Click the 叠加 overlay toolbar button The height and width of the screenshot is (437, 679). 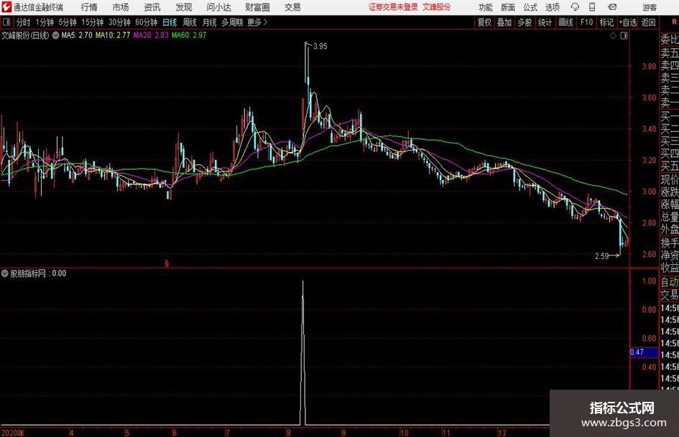click(504, 22)
